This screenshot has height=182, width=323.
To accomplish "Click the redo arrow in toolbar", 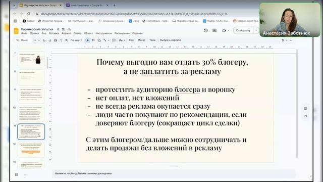I will coord(49,40).
